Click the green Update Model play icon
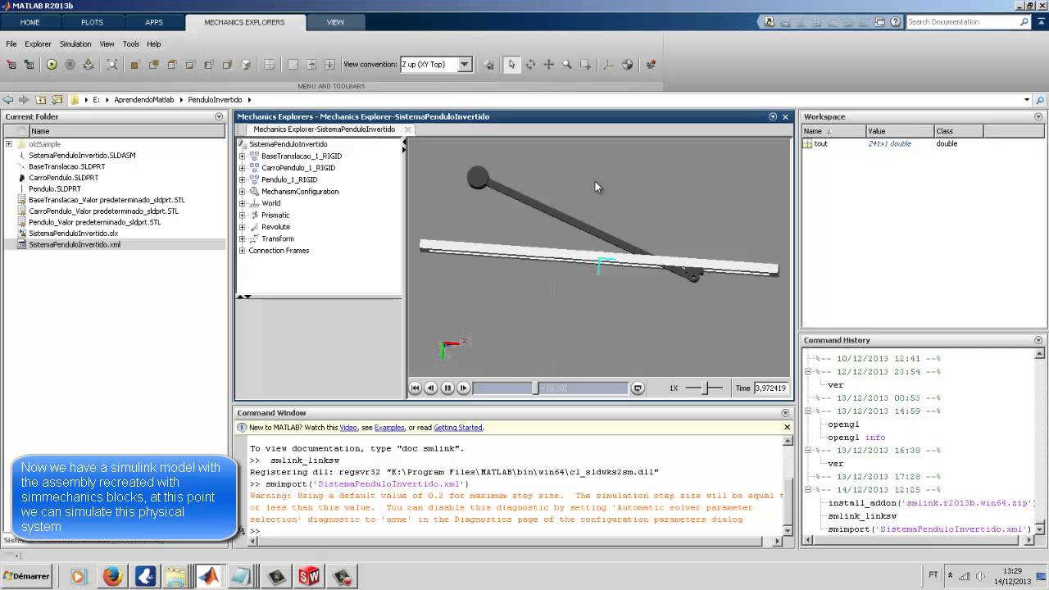 click(x=52, y=64)
